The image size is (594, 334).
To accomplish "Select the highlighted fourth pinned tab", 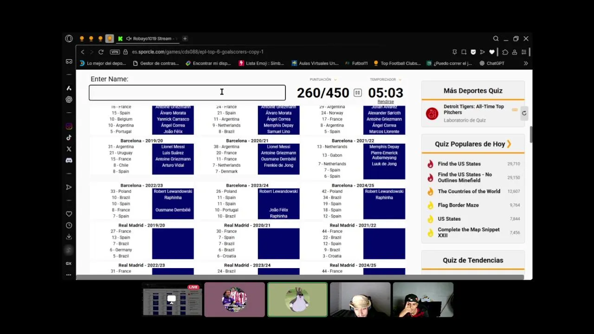I will coord(110,39).
